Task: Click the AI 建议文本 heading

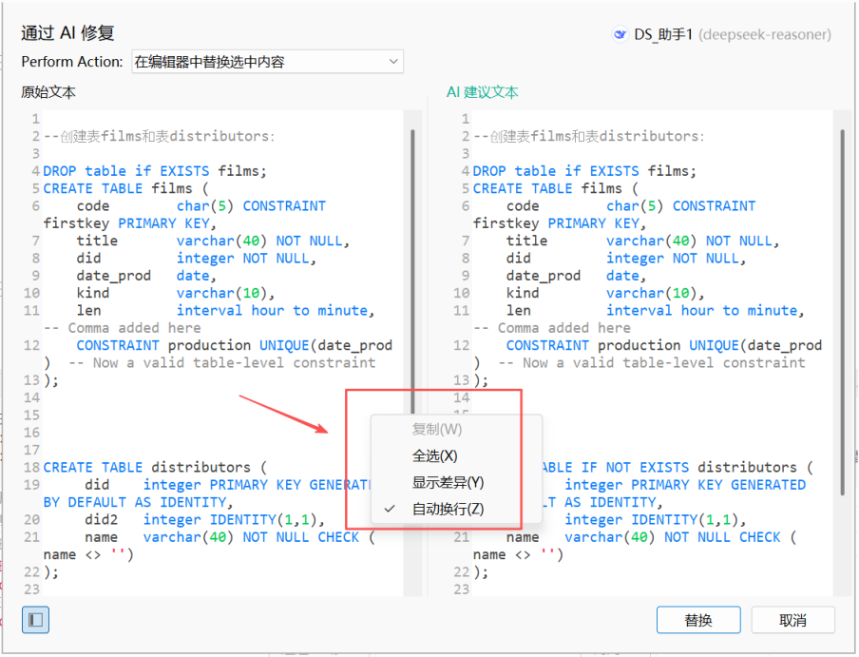Action: click(x=483, y=92)
